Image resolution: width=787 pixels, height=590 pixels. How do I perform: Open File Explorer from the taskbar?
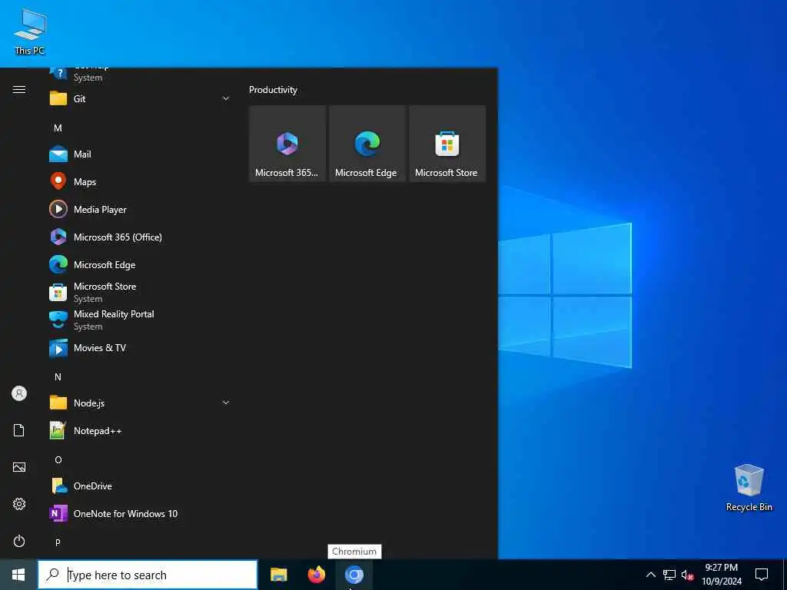(x=278, y=575)
